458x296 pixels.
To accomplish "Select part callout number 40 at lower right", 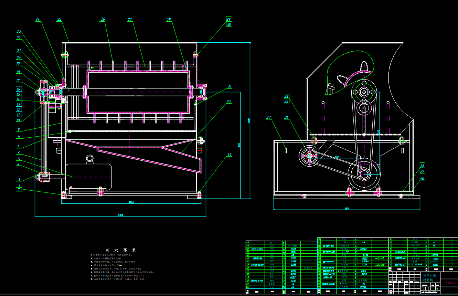I will click(422, 179).
